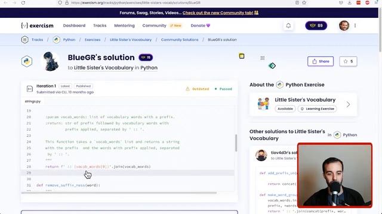
Task: Click the Exercism logo
Action: (37, 26)
